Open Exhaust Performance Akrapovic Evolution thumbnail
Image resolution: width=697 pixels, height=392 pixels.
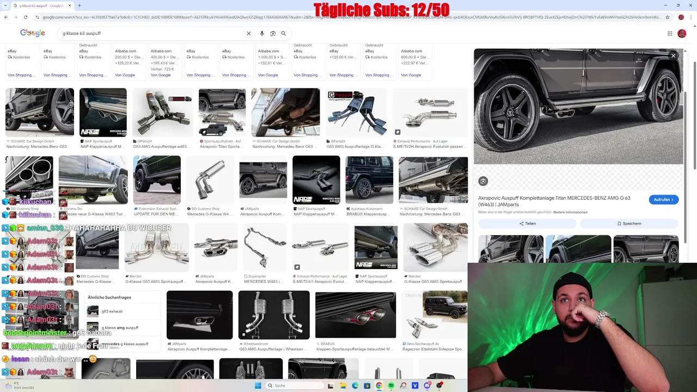point(430,112)
